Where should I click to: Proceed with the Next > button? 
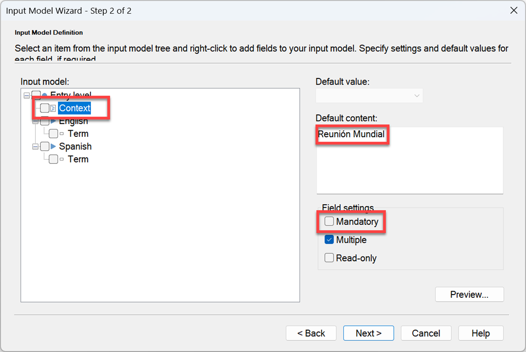(369, 333)
